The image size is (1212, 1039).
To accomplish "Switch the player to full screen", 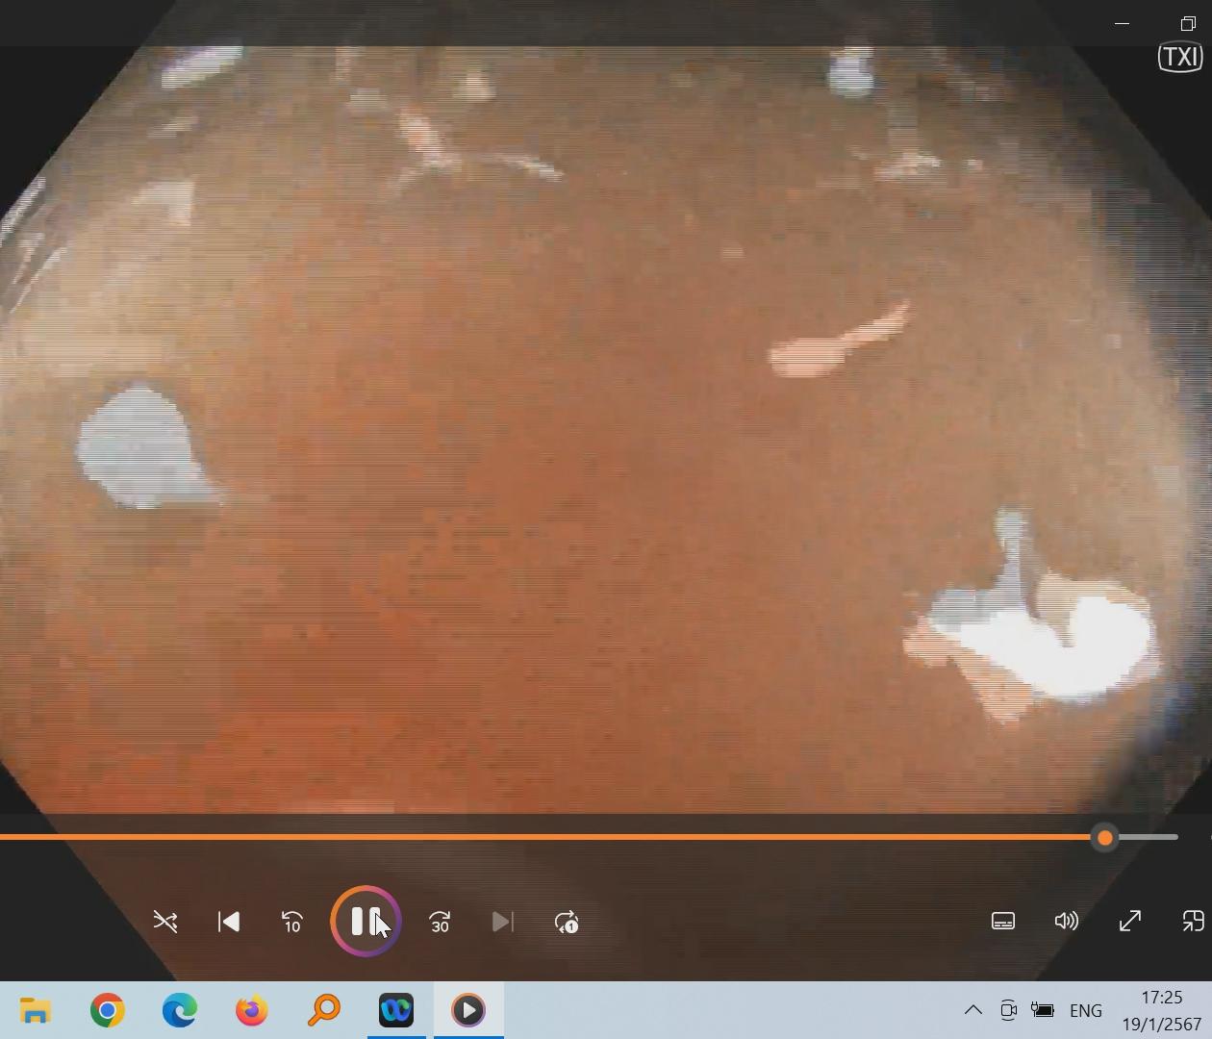I will click(1130, 921).
